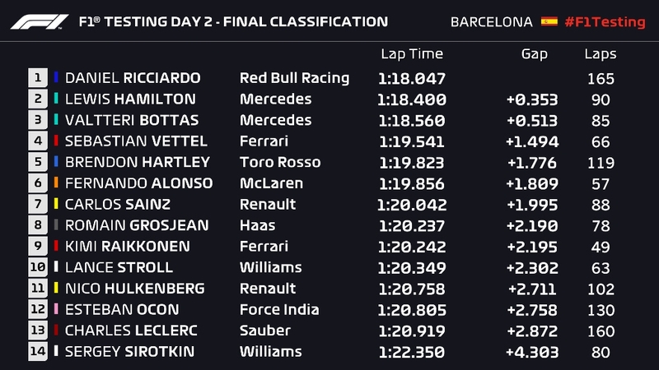Click the position 12 badge beside Ocon
The image size is (659, 370).
click(x=37, y=309)
